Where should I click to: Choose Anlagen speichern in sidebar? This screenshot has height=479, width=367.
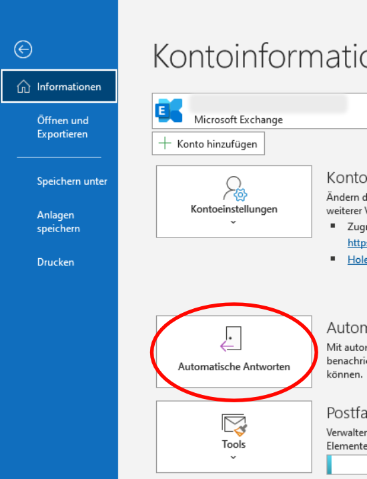click(x=58, y=221)
